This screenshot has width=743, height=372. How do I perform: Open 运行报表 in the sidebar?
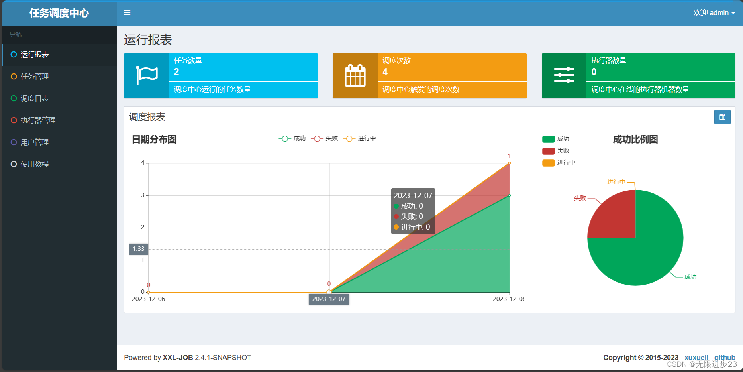[59, 55]
